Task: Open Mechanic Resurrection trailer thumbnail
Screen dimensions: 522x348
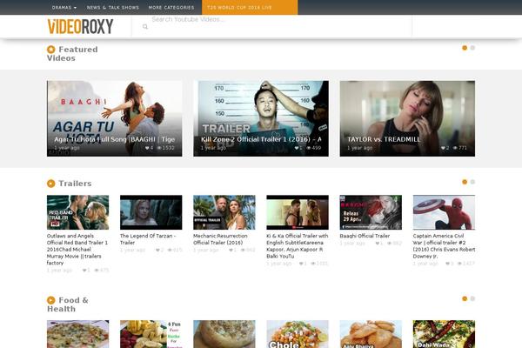Action: pos(224,212)
